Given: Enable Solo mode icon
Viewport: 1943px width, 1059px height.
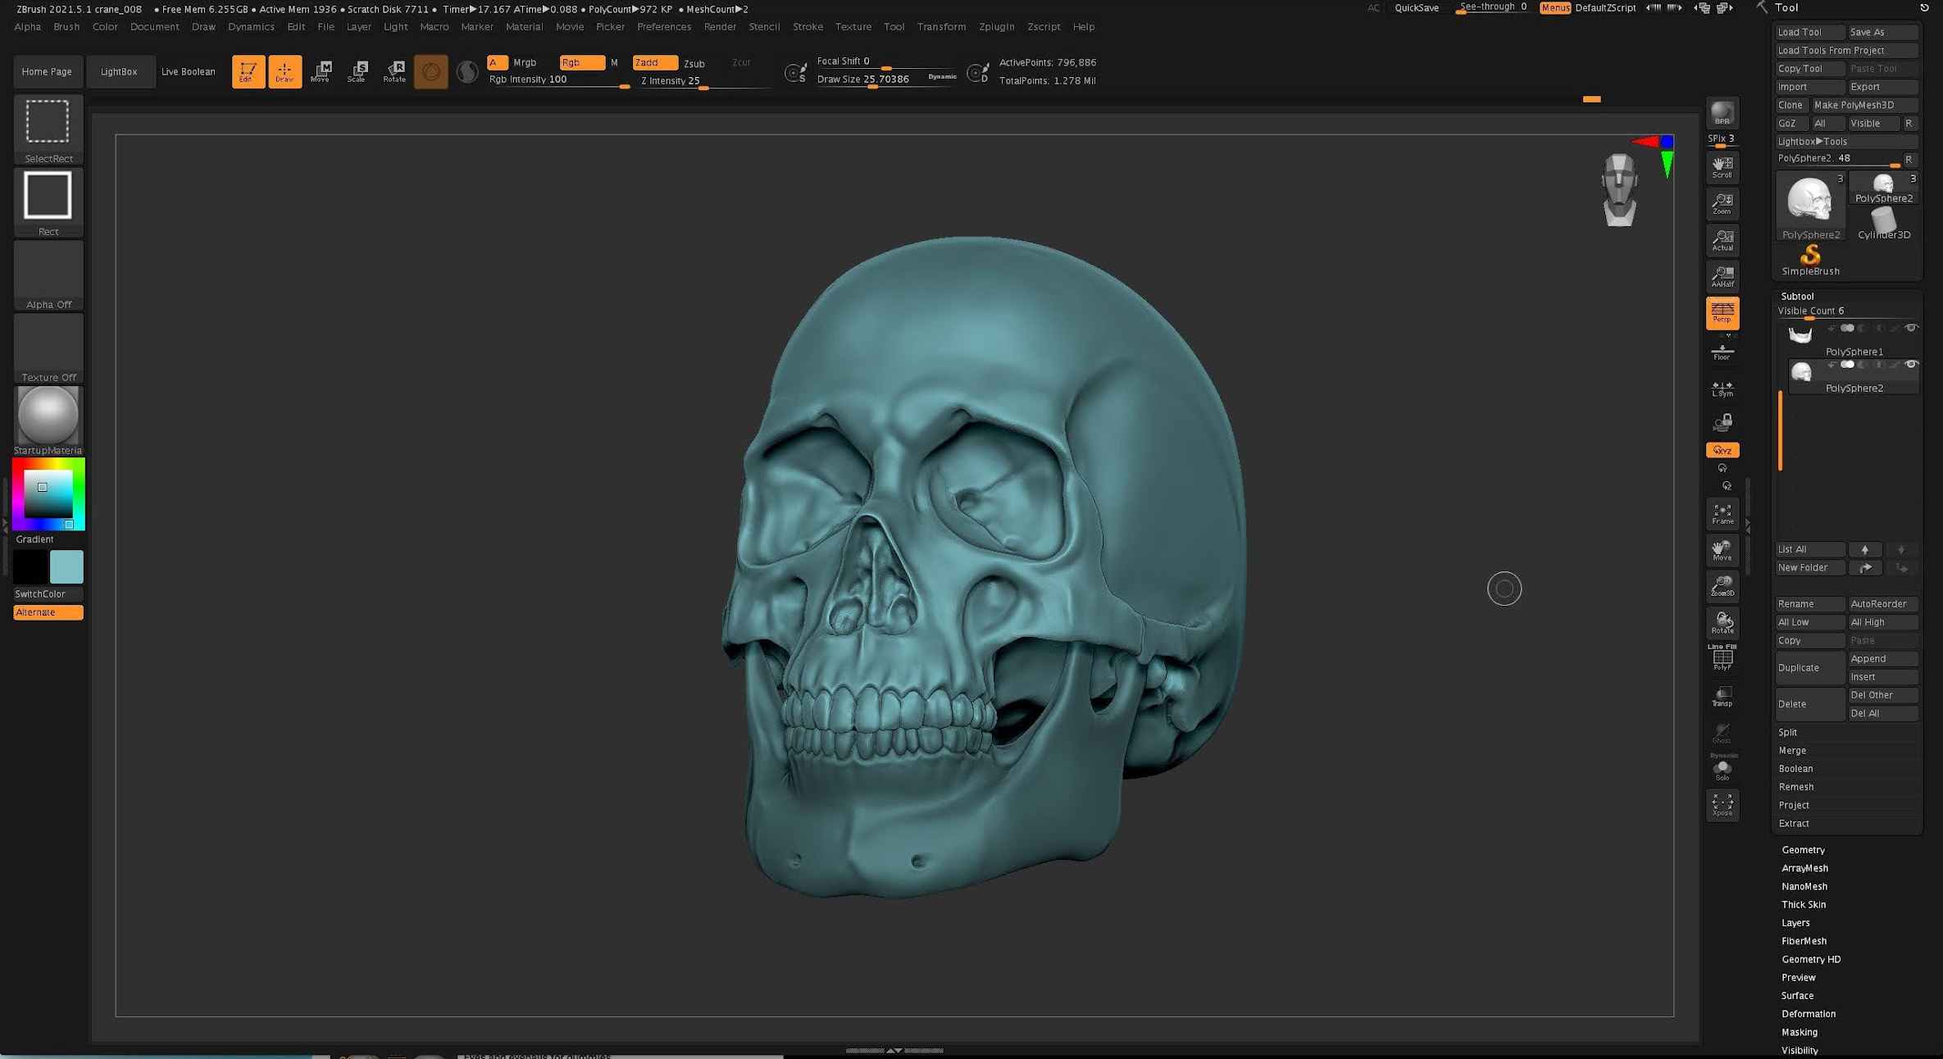Looking at the screenshot, I should point(1722,770).
